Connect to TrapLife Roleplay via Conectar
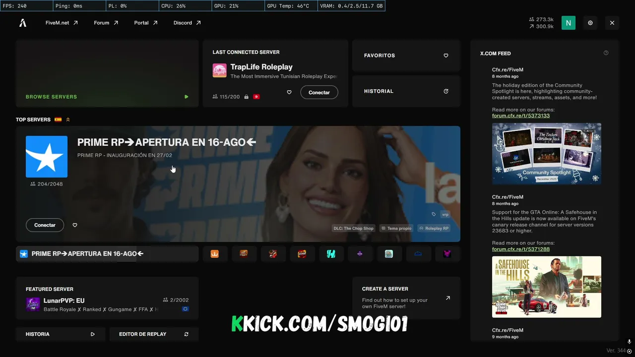Screen dimensions: 635x357 [319, 92]
